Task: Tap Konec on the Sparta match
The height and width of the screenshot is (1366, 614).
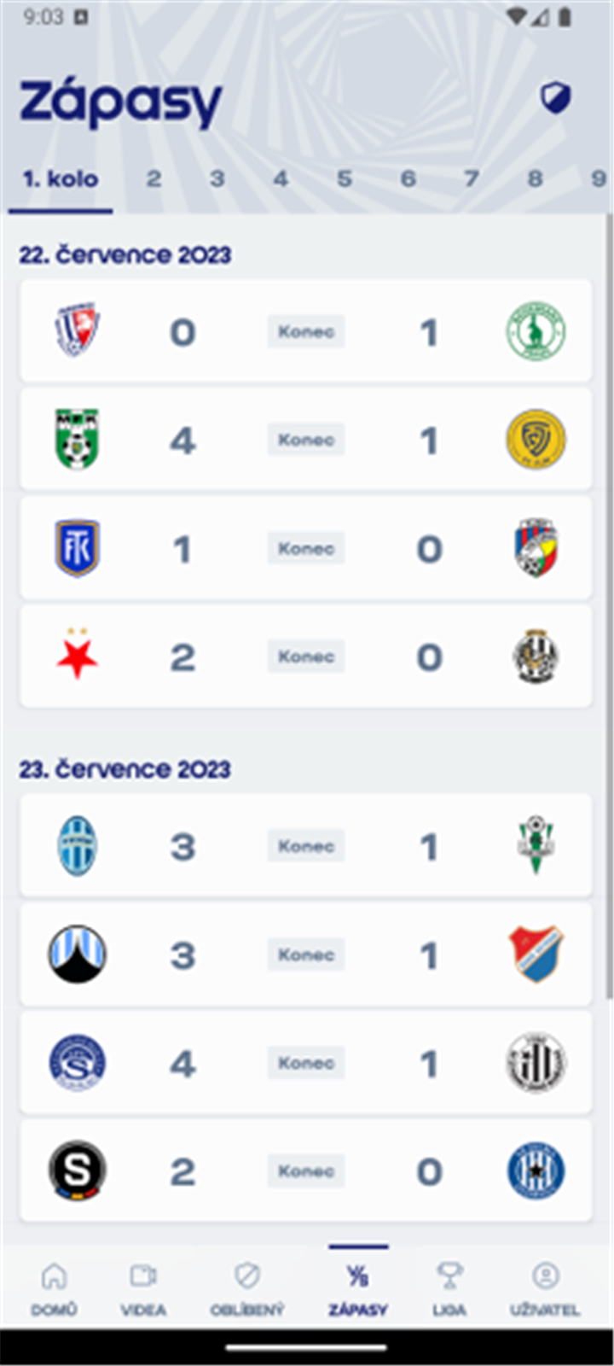Action: pos(305,1170)
